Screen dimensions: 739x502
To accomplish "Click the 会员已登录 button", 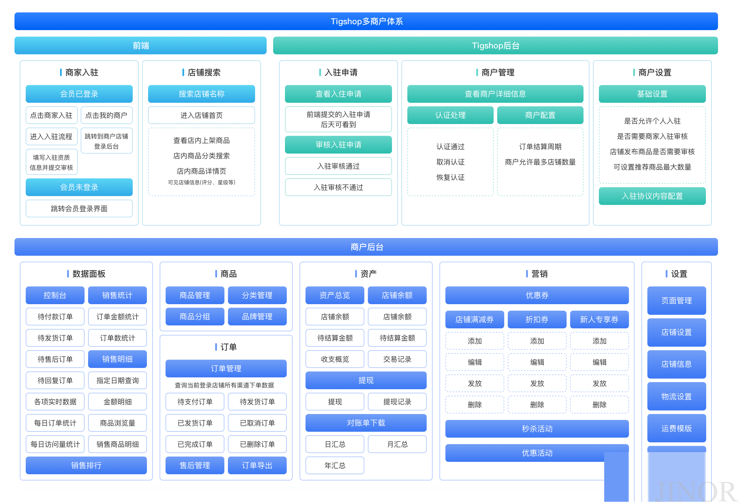I will click(79, 94).
